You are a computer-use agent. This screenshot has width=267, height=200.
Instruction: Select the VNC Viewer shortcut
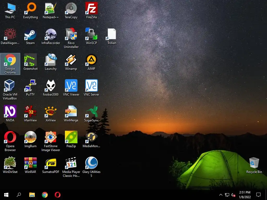click(x=71, y=88)
